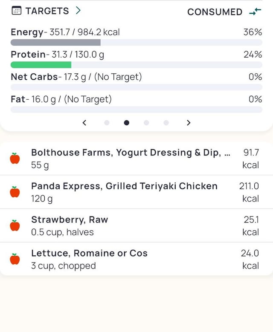Select the fourth page indicator dot
The width and height of the screenshot is (273, 332).
coord(166,123)
